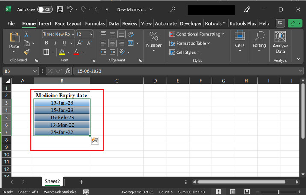Open Workbook Statistics
The width and height of the screenshot is (306, 195).
tap(60, 192)
